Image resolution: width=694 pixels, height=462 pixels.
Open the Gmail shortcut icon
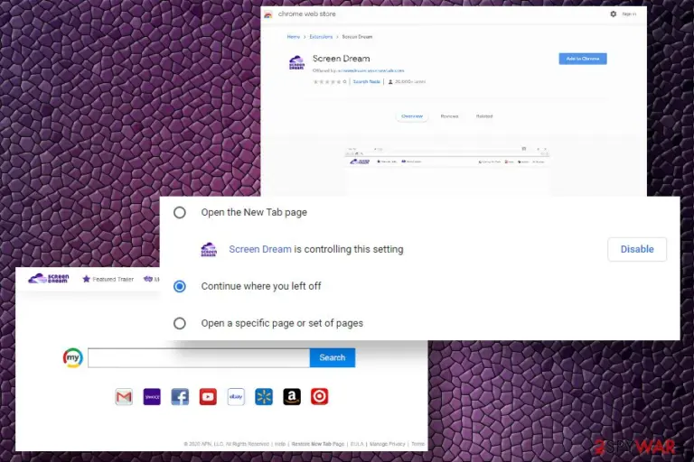pyautogui.click(x=124, y=396)
